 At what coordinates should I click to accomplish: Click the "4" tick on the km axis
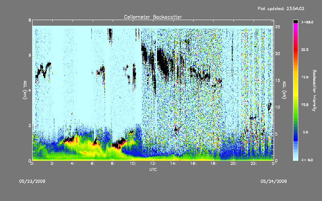click(x=30, y=90)
